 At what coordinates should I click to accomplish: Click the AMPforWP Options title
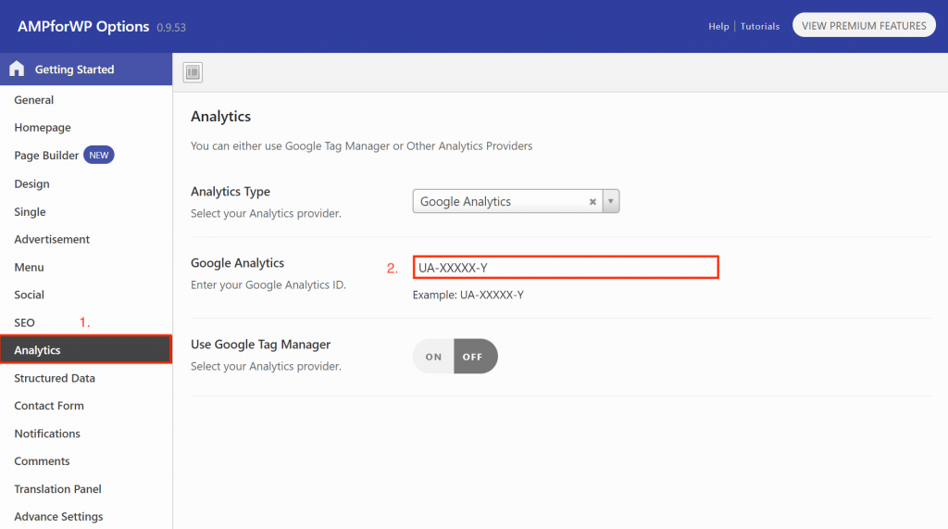[83, 27]
